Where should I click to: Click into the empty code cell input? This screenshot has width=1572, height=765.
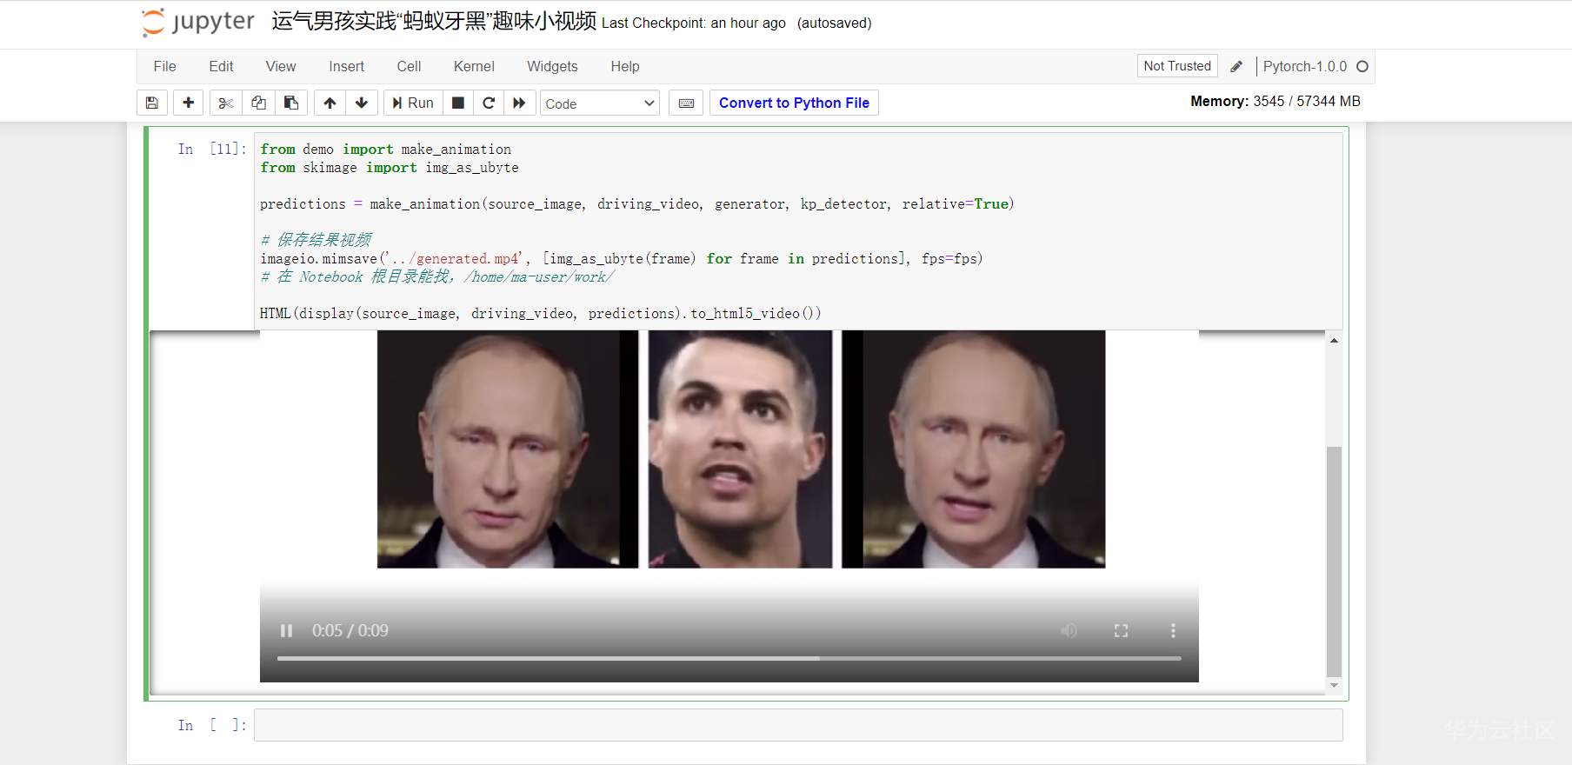click(798, 725)
